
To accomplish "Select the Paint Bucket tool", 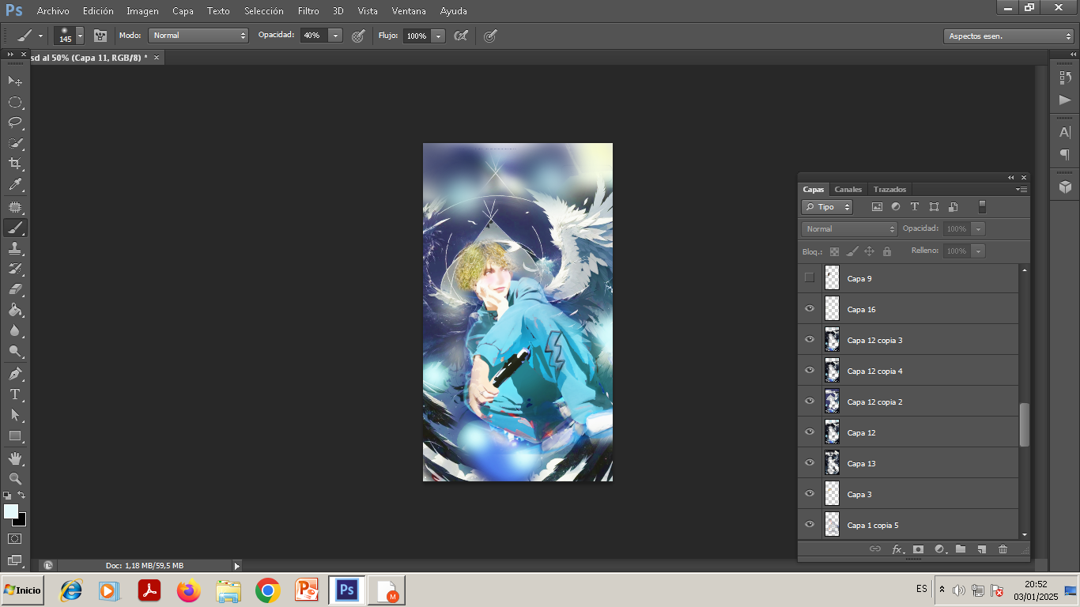I will (x=15, y=310).
